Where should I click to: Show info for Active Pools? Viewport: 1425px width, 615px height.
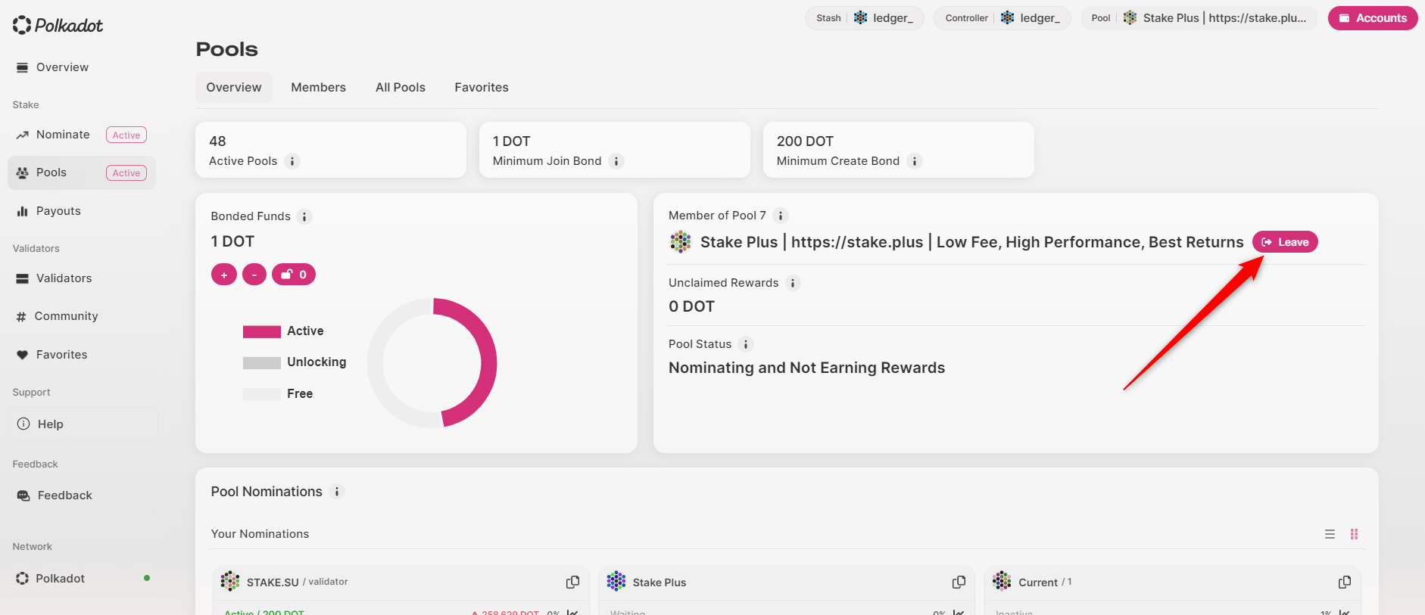pyautogui.click(x=292, y=161)
